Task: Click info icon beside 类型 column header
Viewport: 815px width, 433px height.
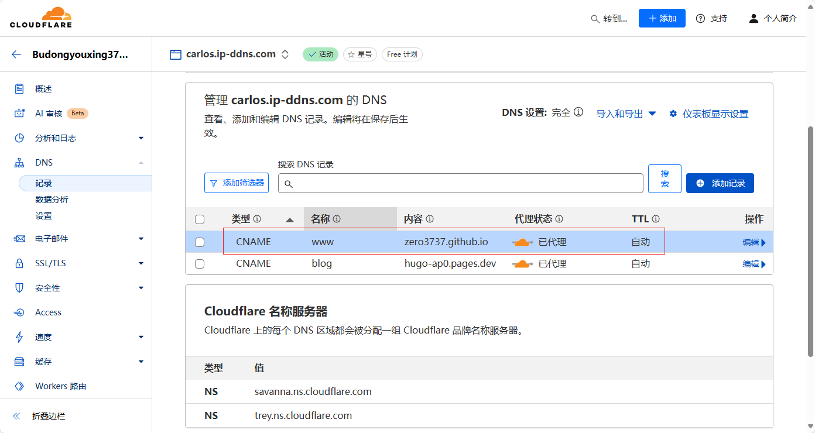Action: click(257, 219)
